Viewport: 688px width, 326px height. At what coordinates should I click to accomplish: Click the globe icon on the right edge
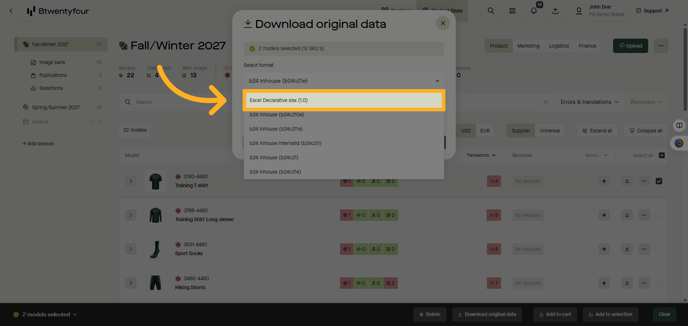(679, 143)
